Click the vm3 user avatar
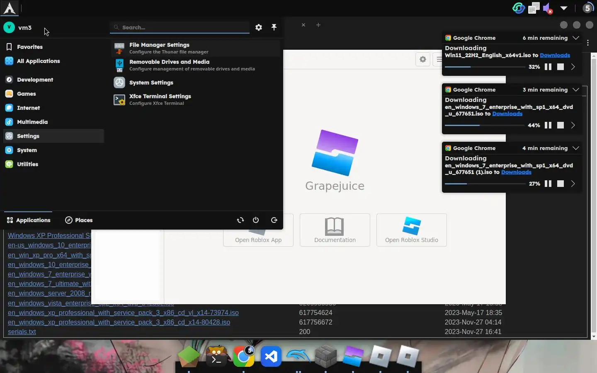Viewport: 597px width, 373px height. click(9, 27)
